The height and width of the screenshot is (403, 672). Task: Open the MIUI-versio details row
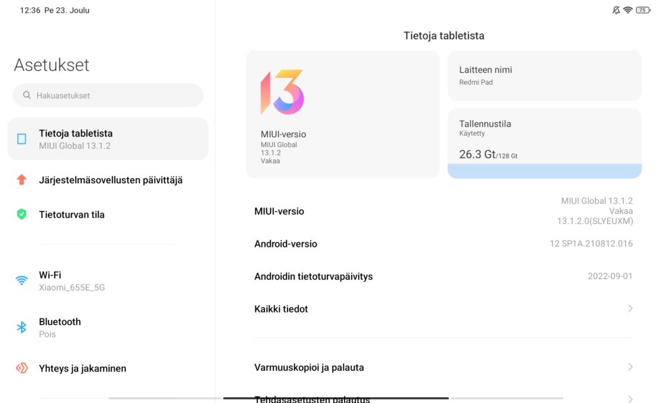[x=444, y=211]
